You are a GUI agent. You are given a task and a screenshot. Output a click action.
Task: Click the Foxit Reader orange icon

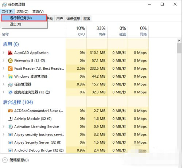click(x=10, y=69)
